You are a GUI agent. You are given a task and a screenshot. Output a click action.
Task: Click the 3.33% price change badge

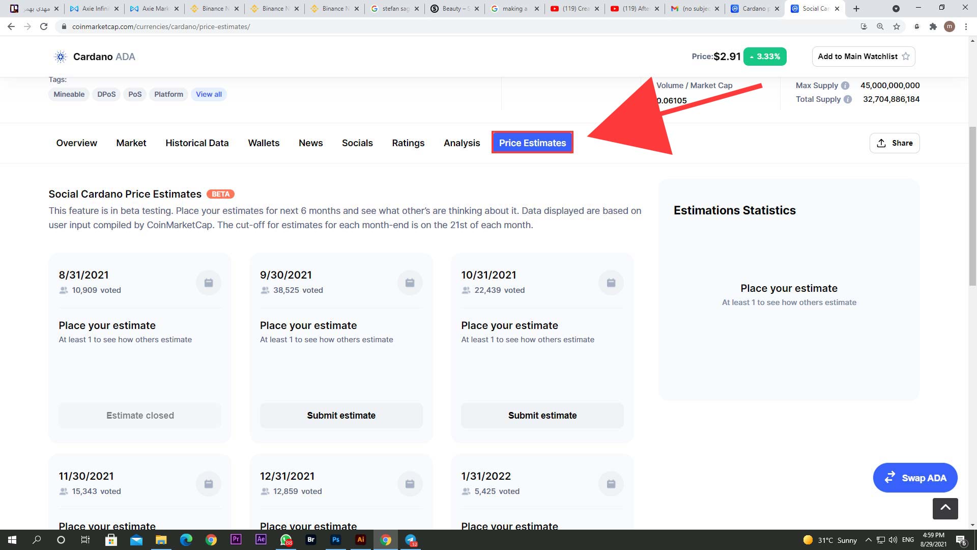765,57
